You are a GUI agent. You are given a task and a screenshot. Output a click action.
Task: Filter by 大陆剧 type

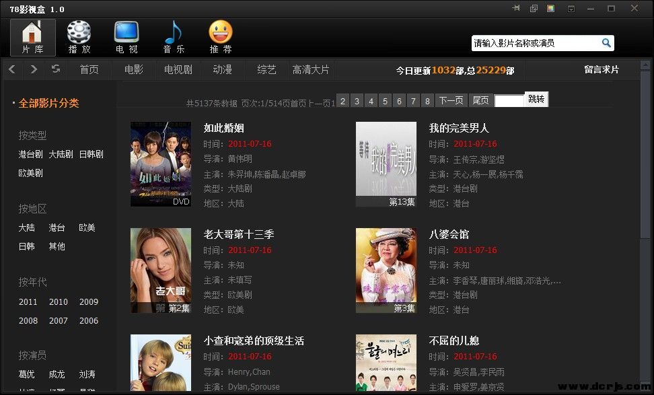[x=61, y=154]
